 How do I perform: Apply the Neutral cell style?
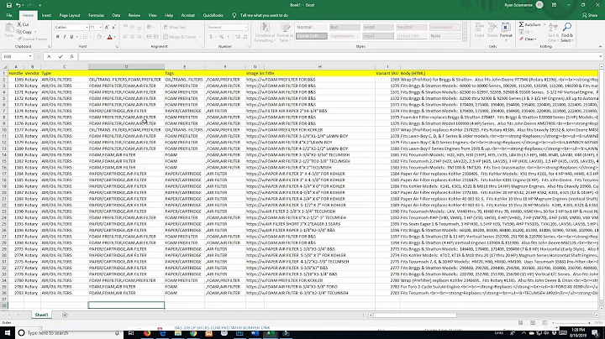(x=412, y=27)
